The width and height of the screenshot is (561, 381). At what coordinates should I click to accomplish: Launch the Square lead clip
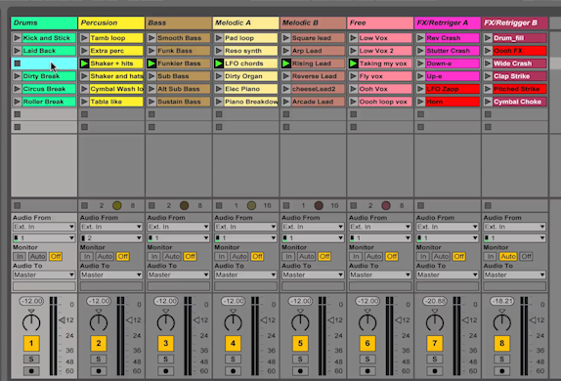tap(285, 37)
